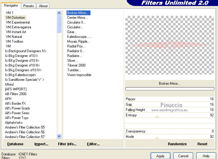Select Mosaic Ripple filter
Screen dimensions: 218x159
click(x=79, y=41)
